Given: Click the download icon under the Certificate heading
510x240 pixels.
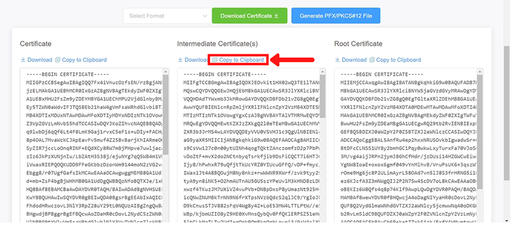Looking at the screenshot, I should [23, 60].
